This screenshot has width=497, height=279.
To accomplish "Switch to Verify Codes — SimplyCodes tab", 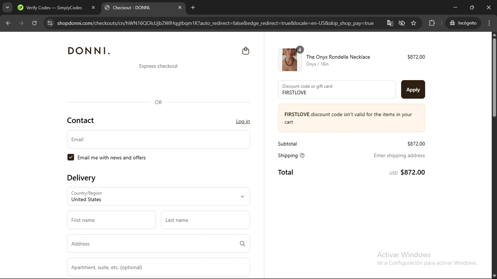I will click(x=54, y=8).
